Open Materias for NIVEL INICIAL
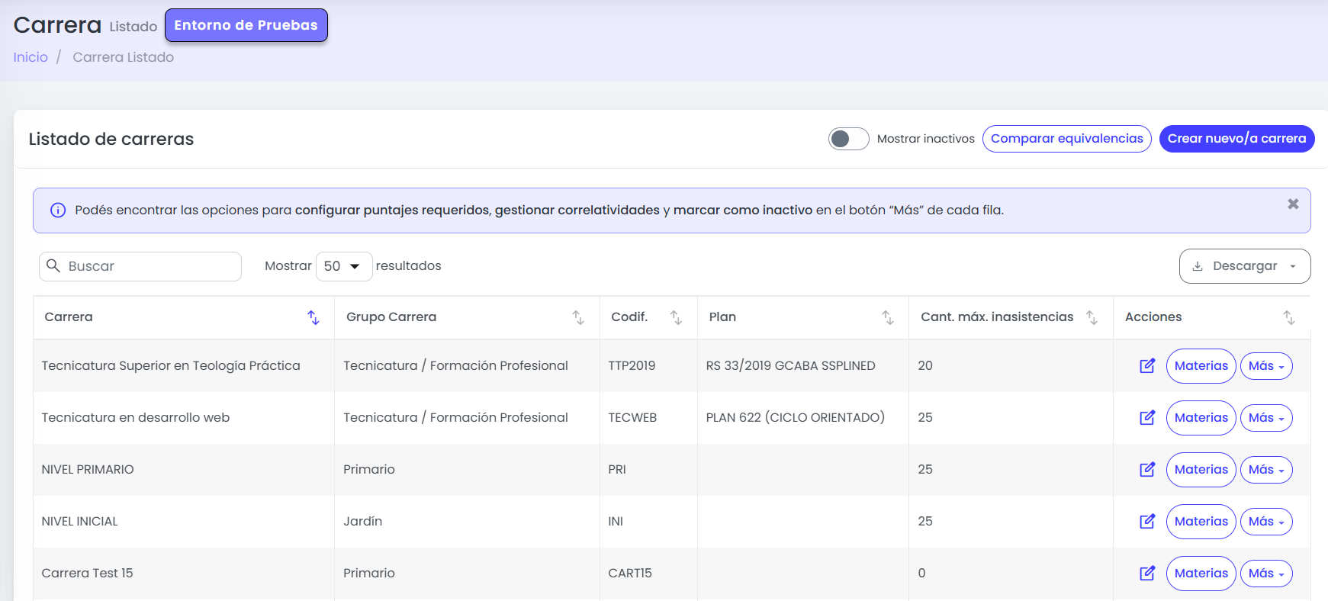 tap(1201, 522)
